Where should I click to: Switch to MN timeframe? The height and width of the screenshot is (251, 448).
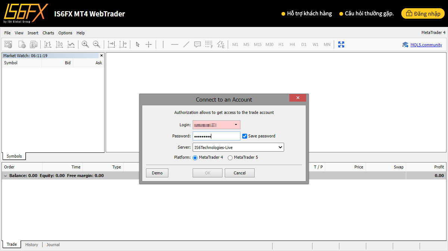pyautogui.click(x=327, y=44)
